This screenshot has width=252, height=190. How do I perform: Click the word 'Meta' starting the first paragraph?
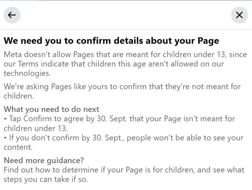pyautogui.click(x=13, y=54)
